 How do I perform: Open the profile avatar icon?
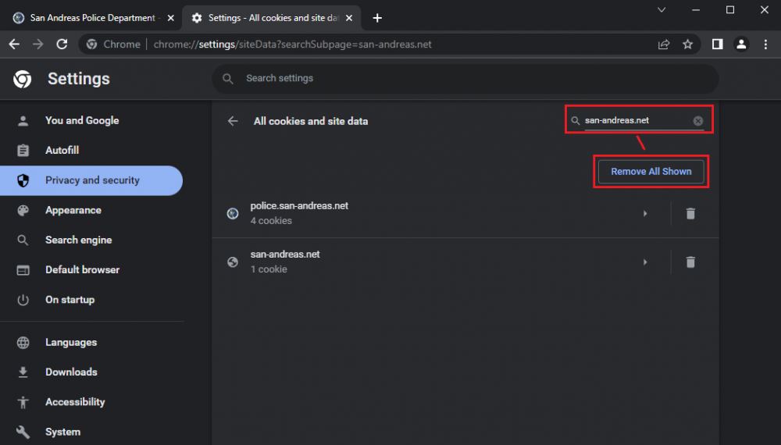(741, 44)
